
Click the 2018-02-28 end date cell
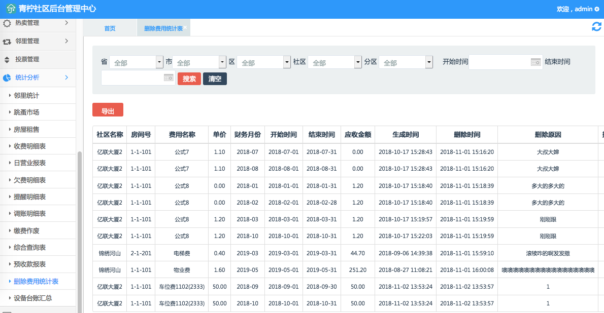pyautogui.click(x=322, y=203)
